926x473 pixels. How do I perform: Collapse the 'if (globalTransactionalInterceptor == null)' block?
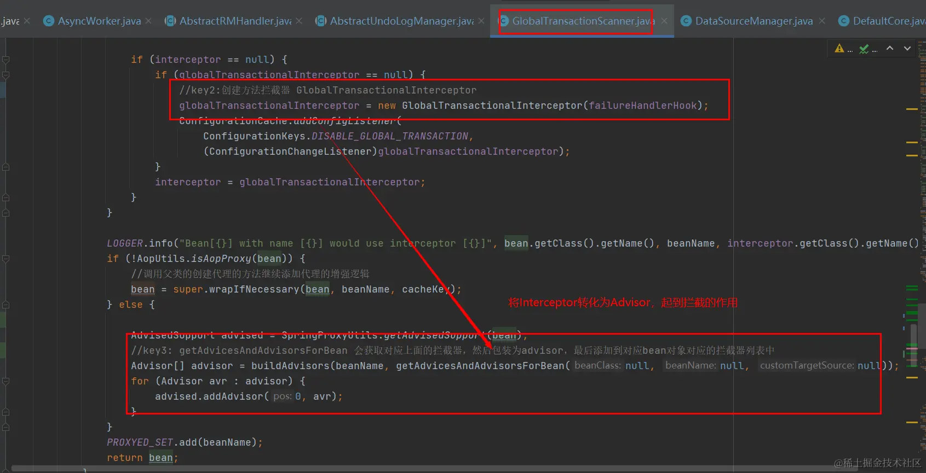[5, 74]
